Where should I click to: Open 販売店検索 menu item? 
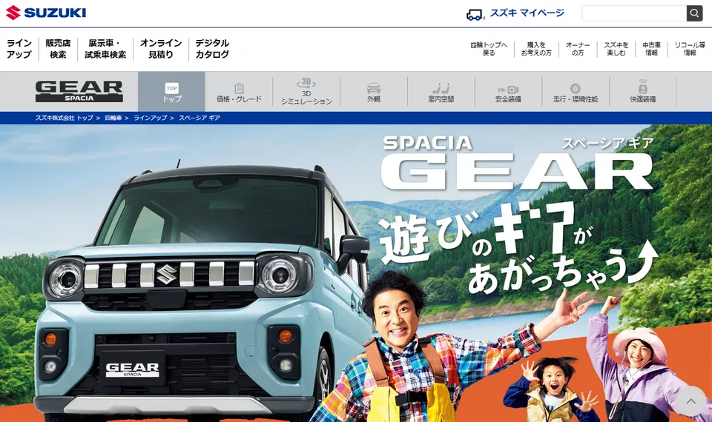coord(58,49)
